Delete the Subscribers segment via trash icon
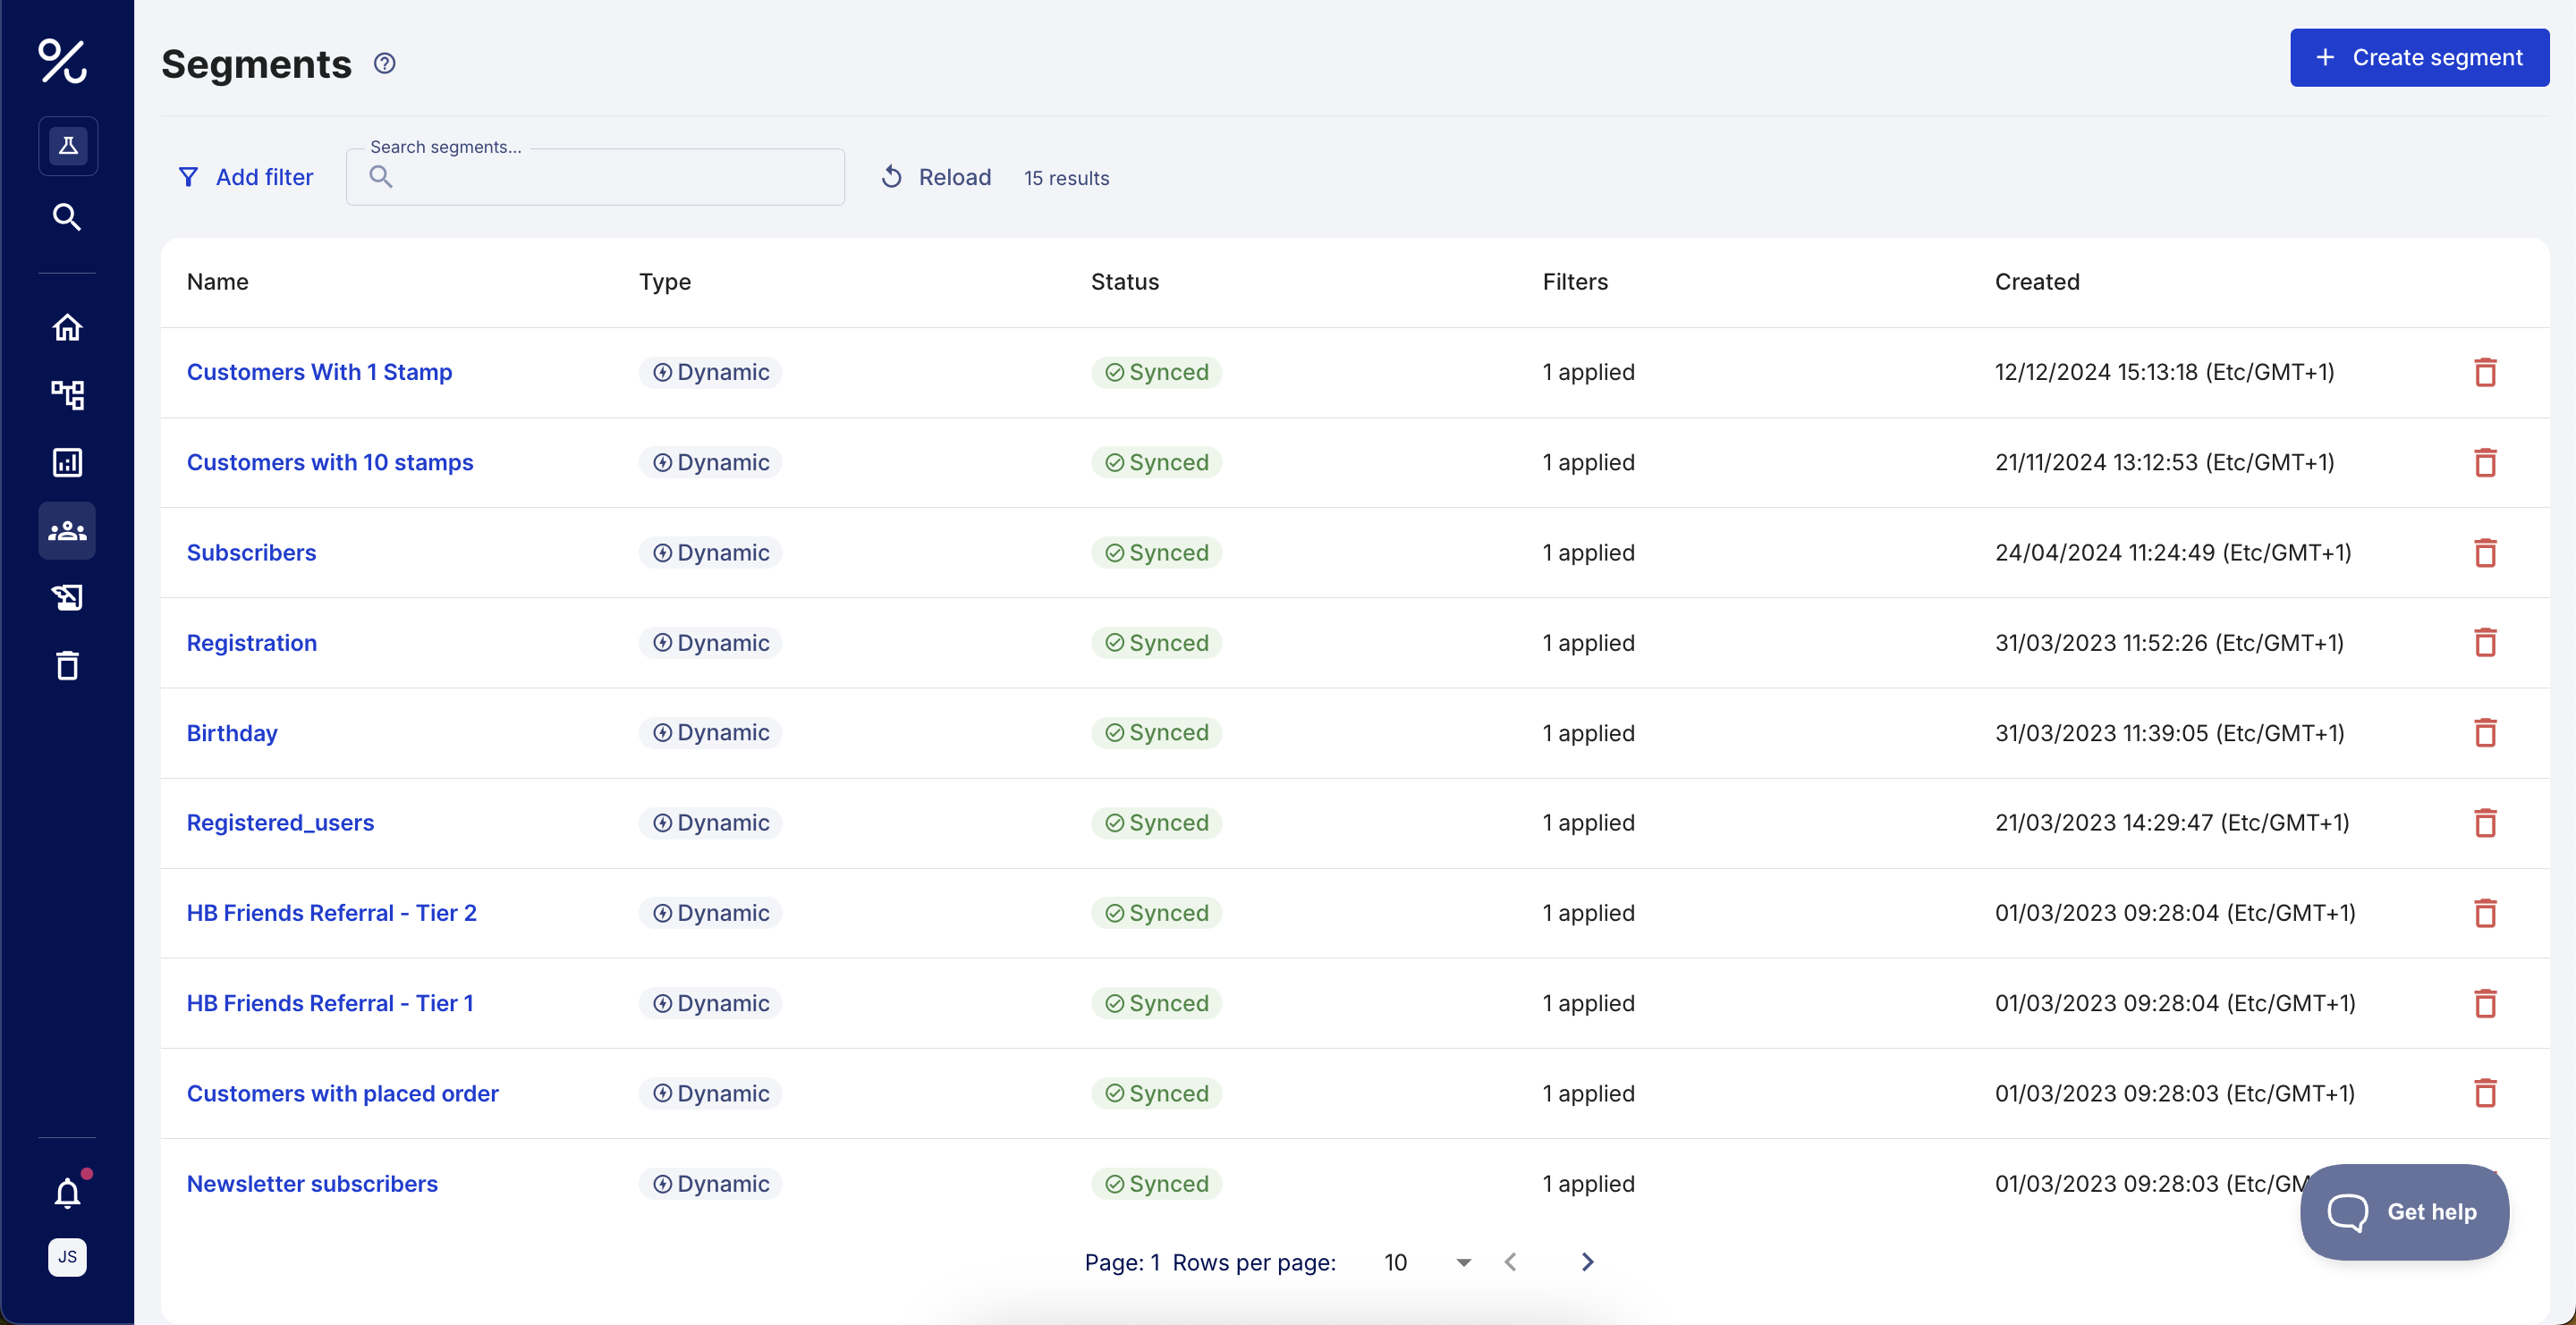Screen dimensions: 2576x1325 pyautogui.click(x=2485, y=553)
